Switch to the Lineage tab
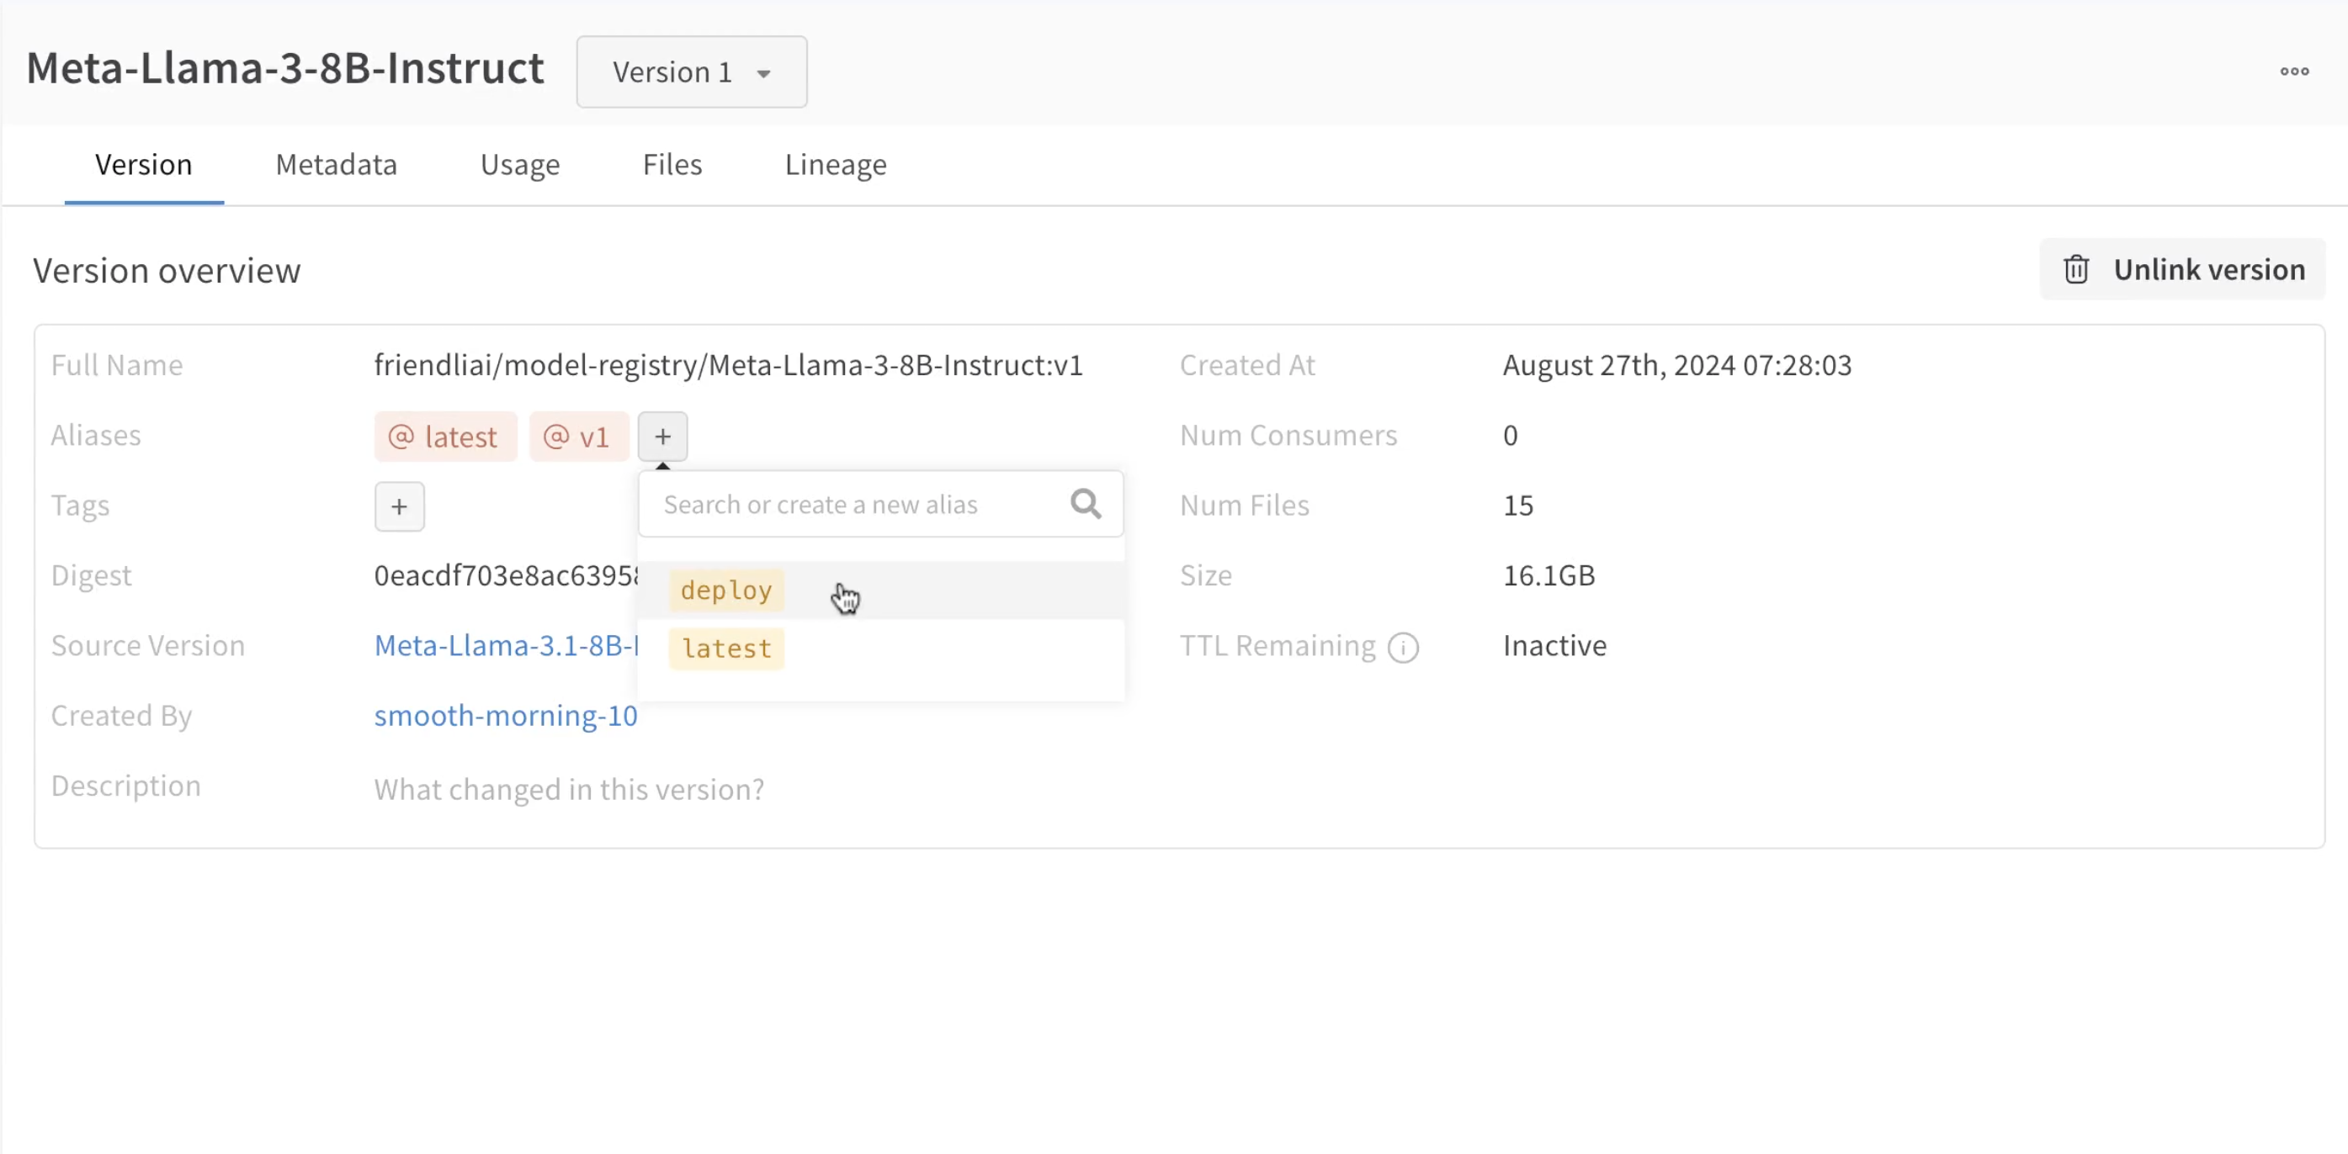 (x=835, y=165)
